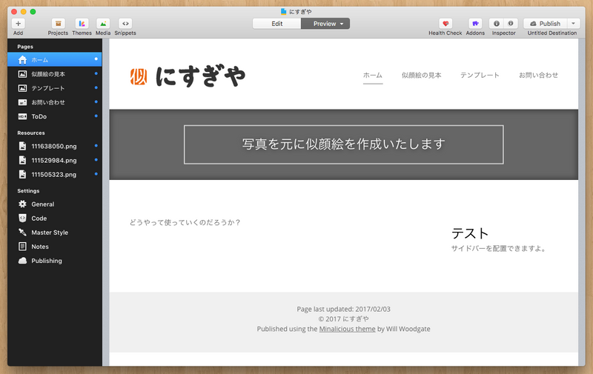Screen dimensions: 593x374
Task: Click the Settings section header
Action: point(28,191)
